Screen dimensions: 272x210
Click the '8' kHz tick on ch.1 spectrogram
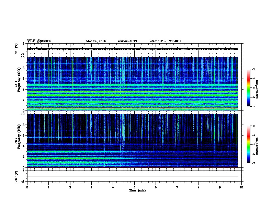pyautogui.click(x=23, y=68)
